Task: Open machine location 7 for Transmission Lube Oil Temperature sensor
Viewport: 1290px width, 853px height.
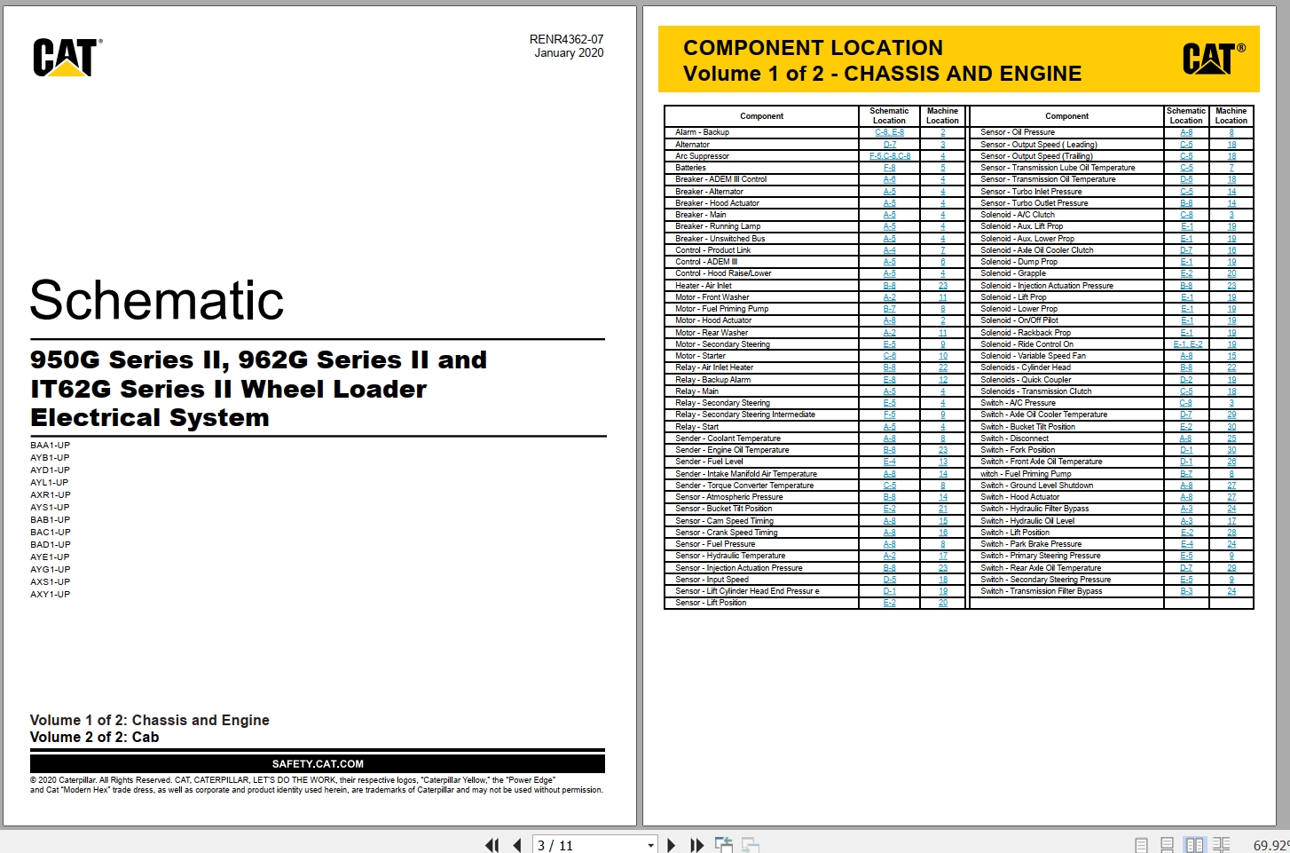Action: click(1231, 168)
